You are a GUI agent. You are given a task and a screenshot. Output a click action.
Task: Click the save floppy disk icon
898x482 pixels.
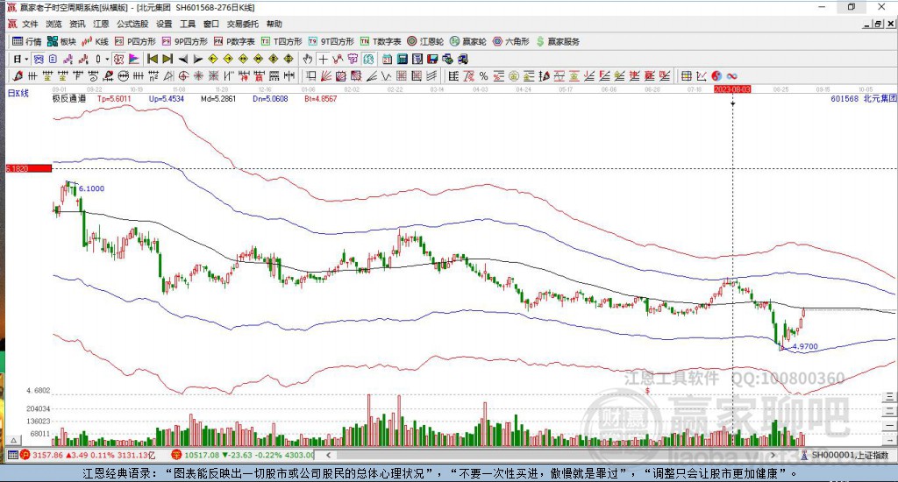[x=432, y=59]
